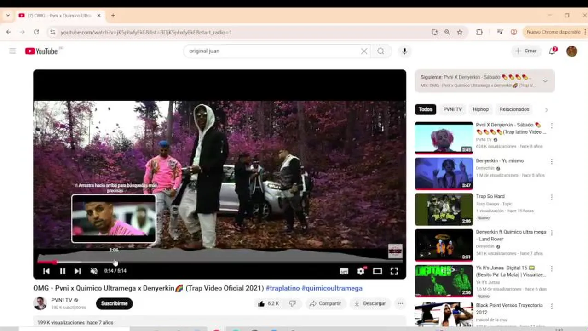Viewport: 588px width, 331px height.
Task: Open the Land Rover video title
Action: pos(511,235)
